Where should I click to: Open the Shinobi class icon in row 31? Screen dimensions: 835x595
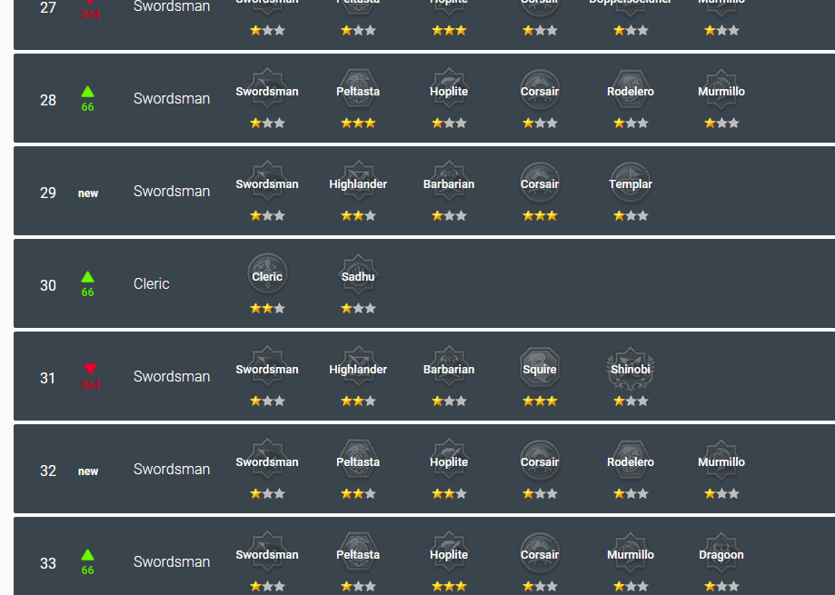click(631, 367)
